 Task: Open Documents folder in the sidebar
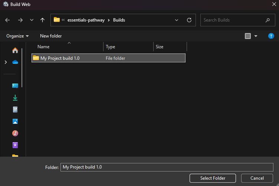pos(15,110)
